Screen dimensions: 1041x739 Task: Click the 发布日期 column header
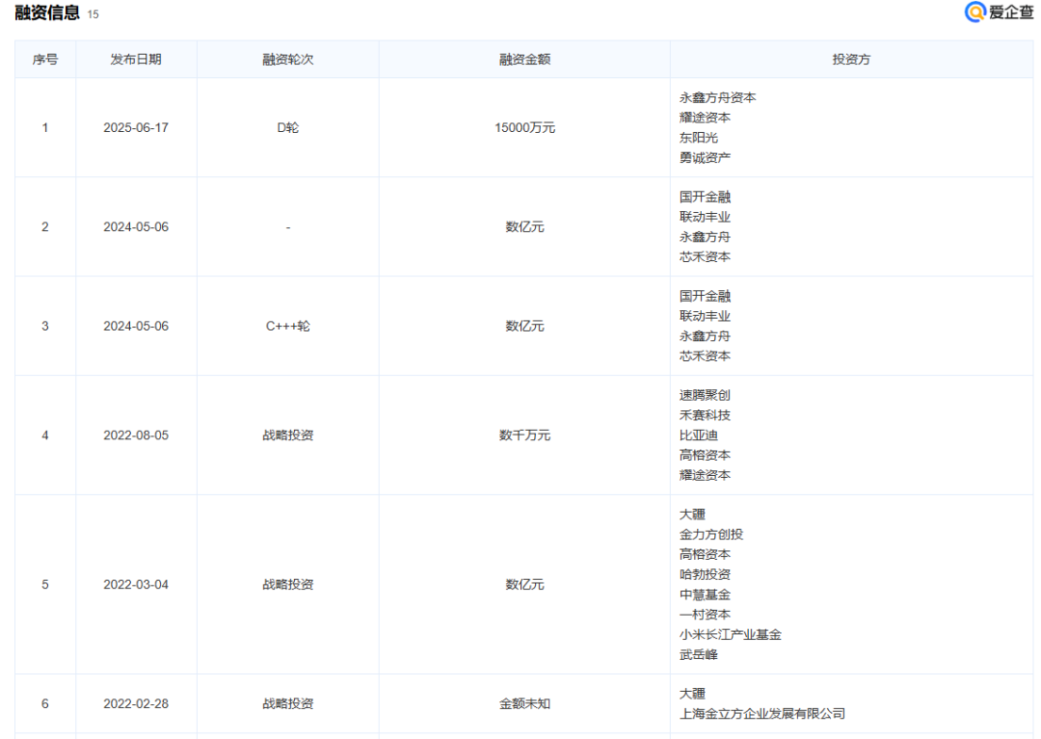pyautogui.click(x=136, y=59)
